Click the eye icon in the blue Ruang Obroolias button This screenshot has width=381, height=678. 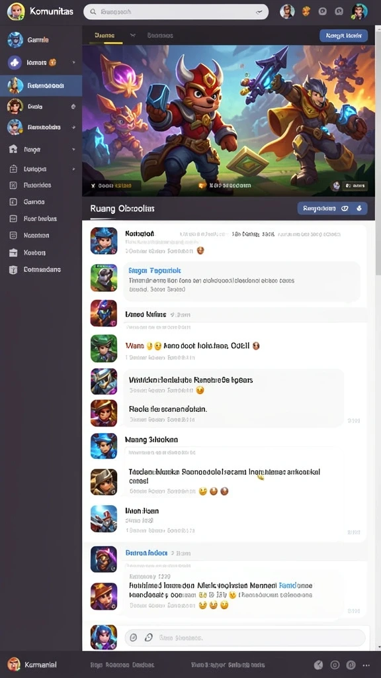click(345, 209)
